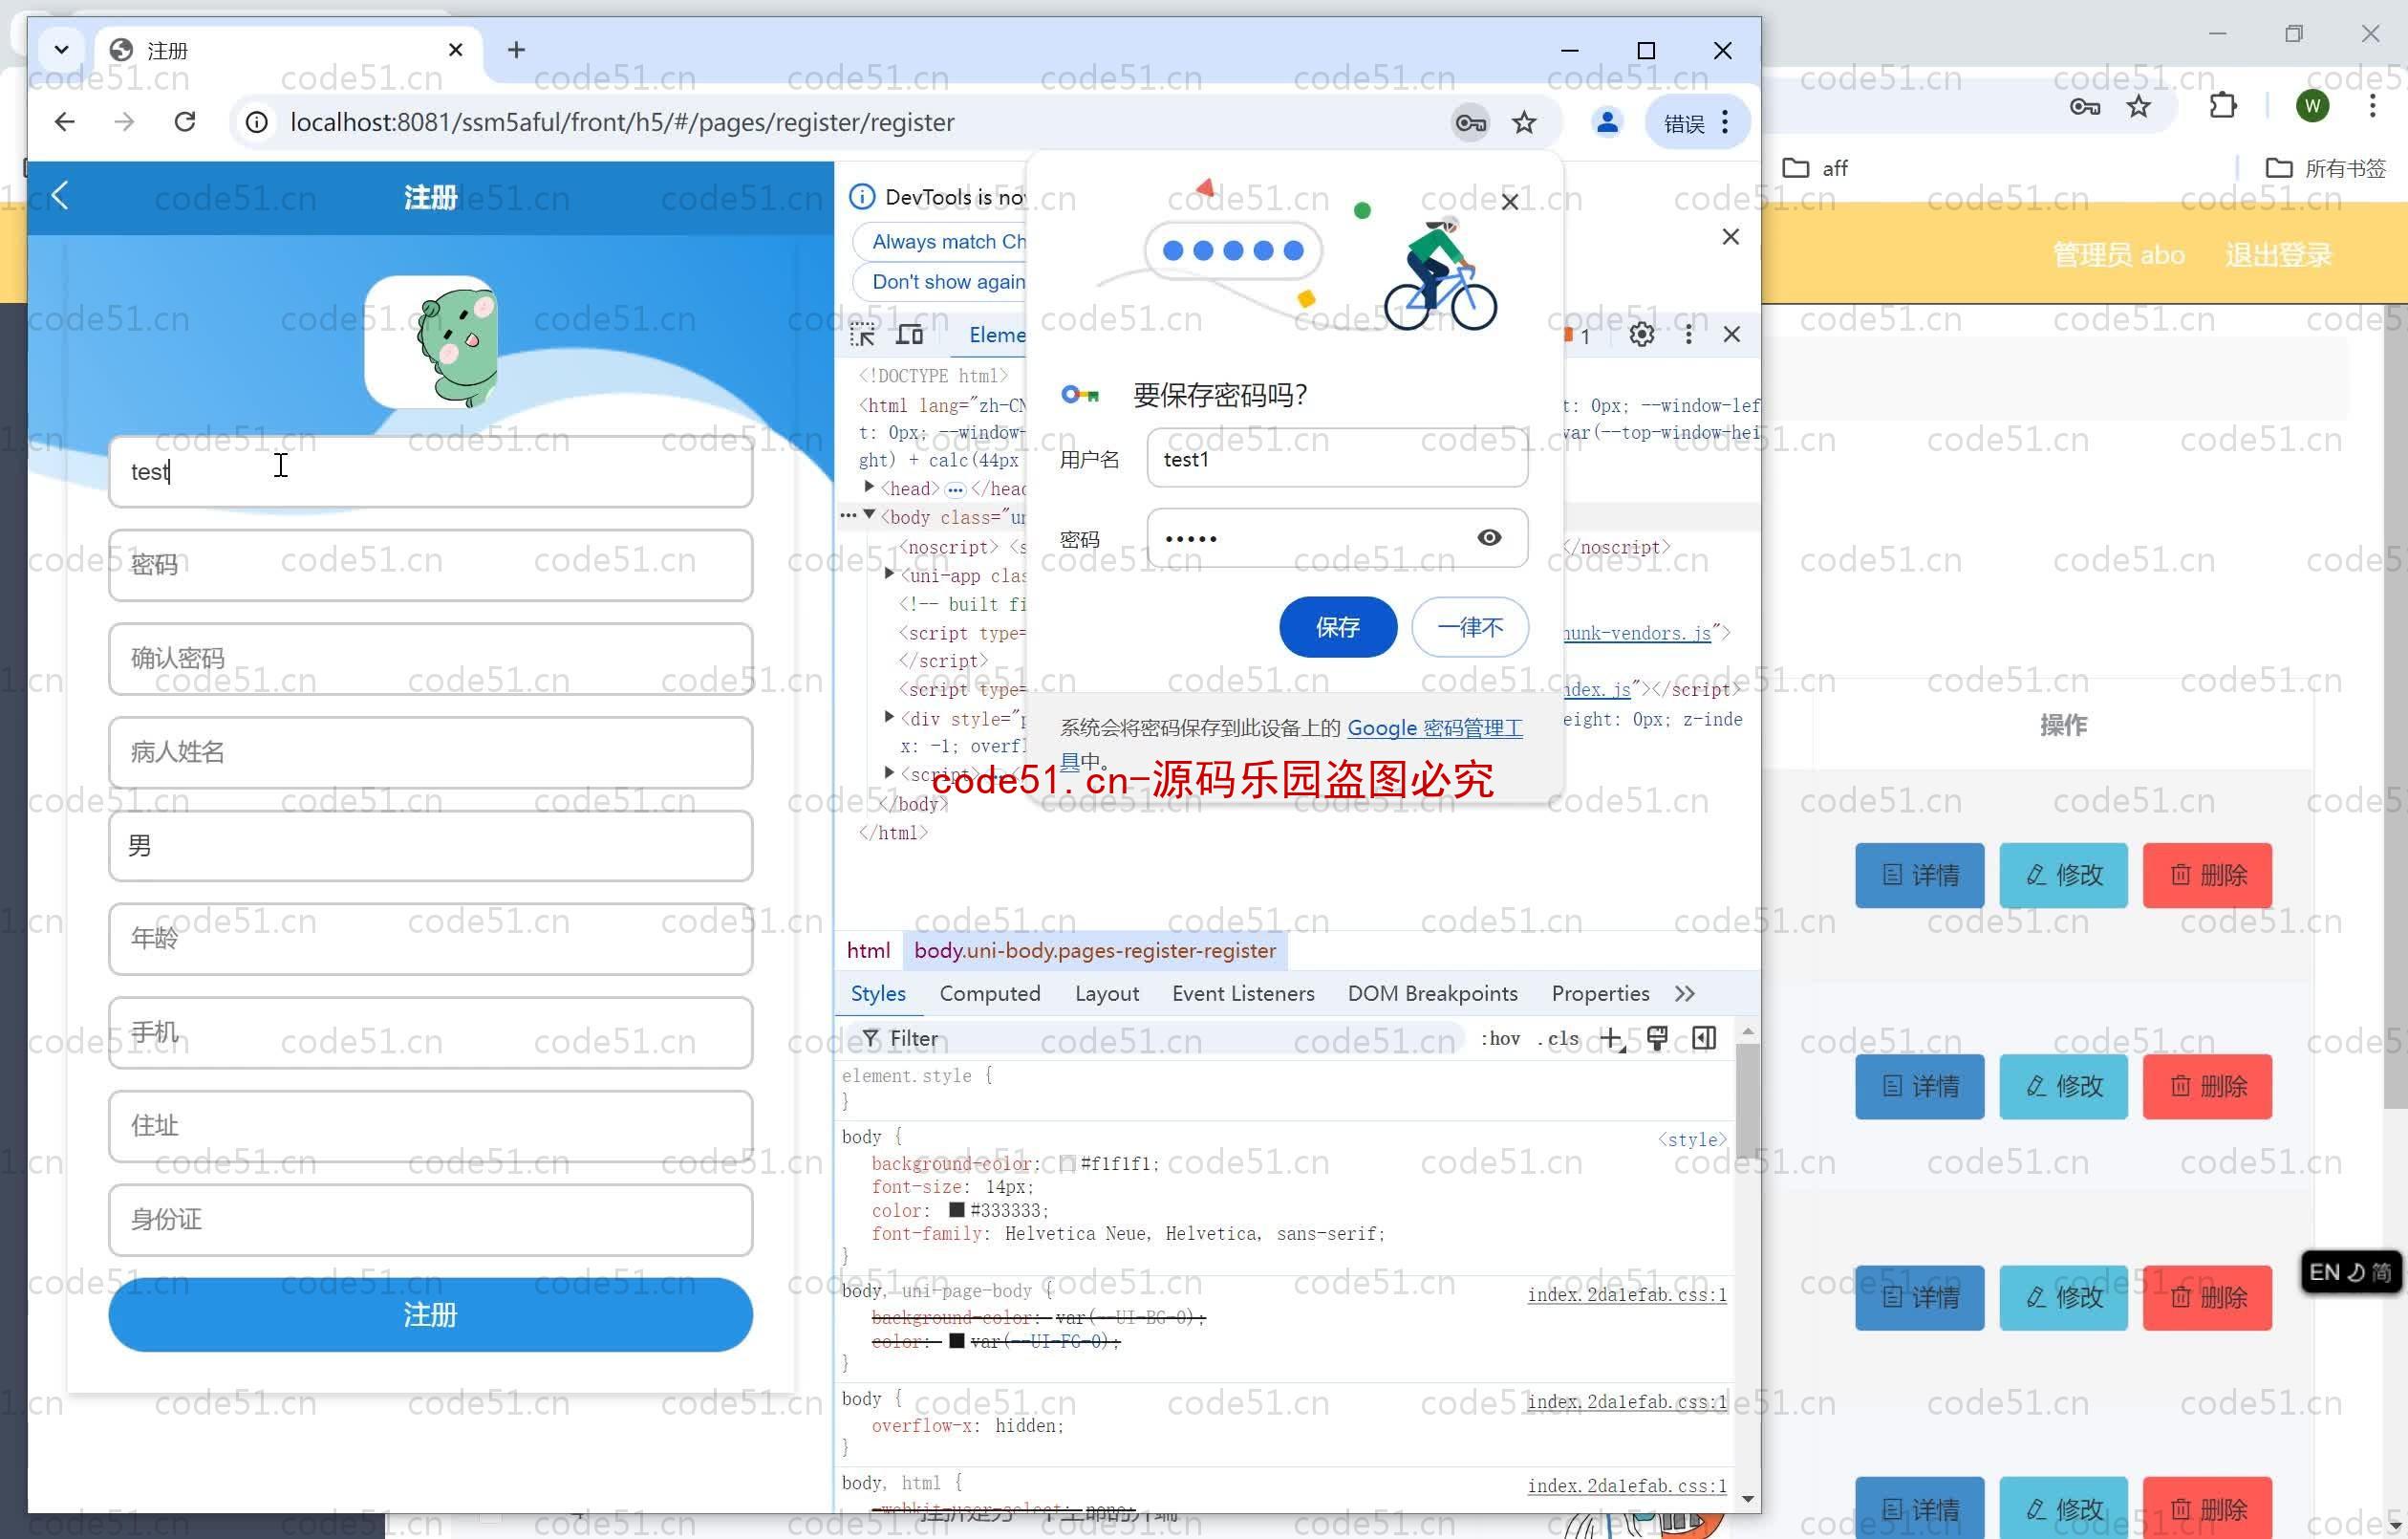Screen dimensions: 2408x1539
Task: Open a new browser tab
Action: click(516, 50)
